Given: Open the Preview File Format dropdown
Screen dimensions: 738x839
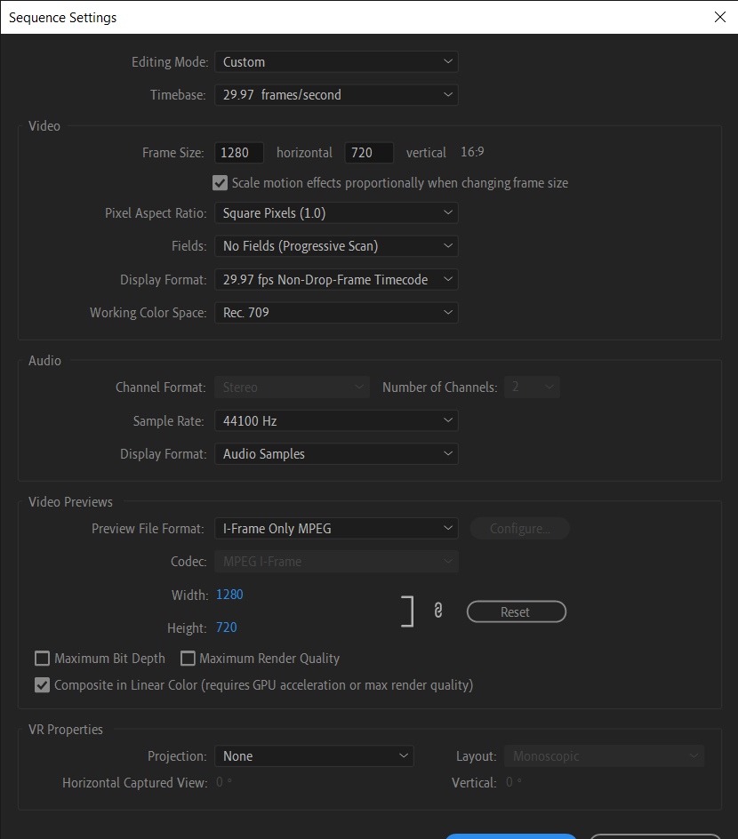Looking at the screenshot, I should [x=336, y=529].
